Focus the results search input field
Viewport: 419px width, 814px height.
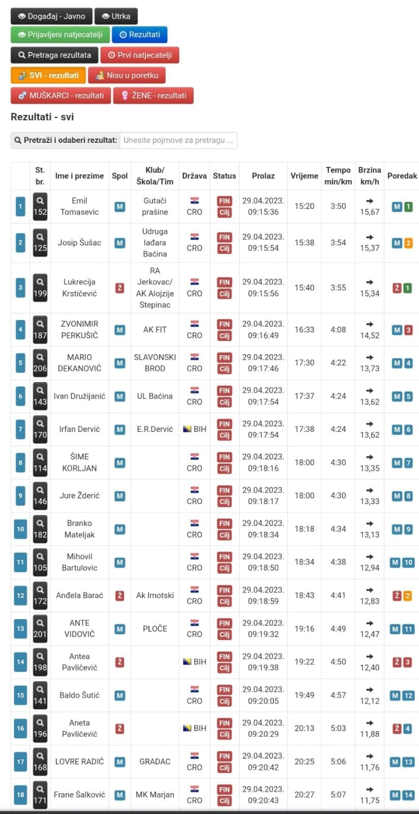178,140
